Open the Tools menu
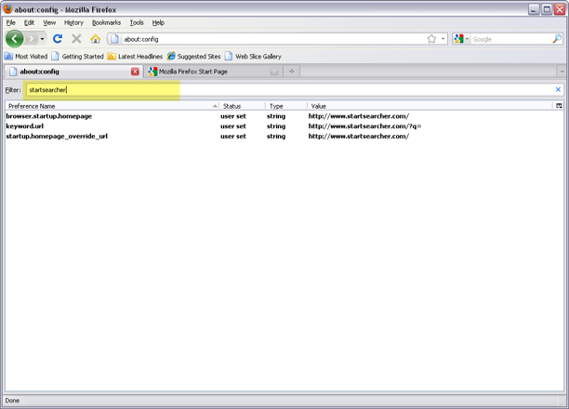 pos(137,22)
